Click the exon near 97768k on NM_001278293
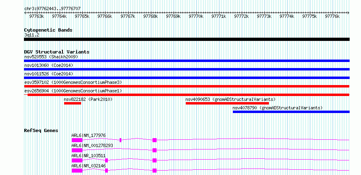The image size is (361, 175). [155, 150]
